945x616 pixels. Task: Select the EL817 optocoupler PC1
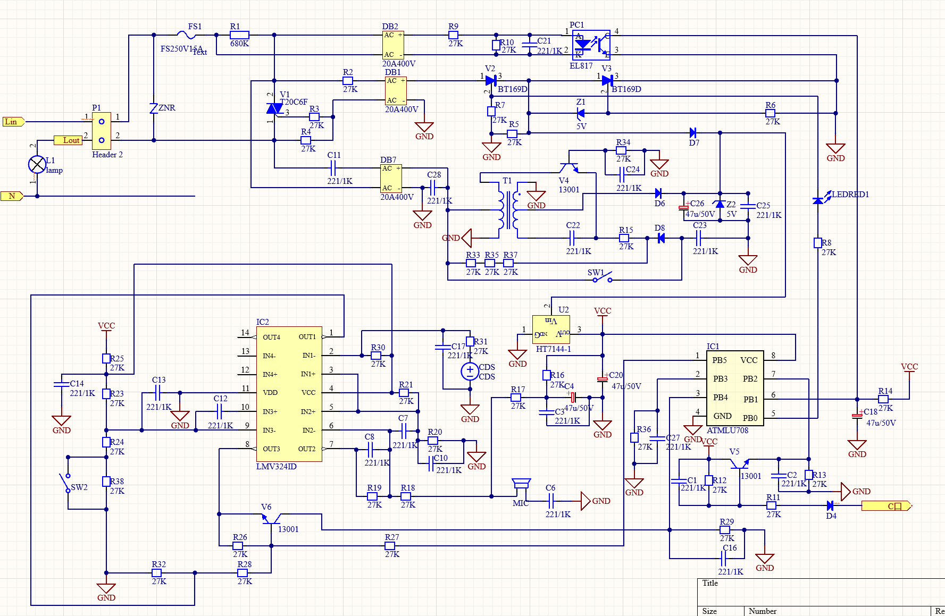(x=591, y=45)
